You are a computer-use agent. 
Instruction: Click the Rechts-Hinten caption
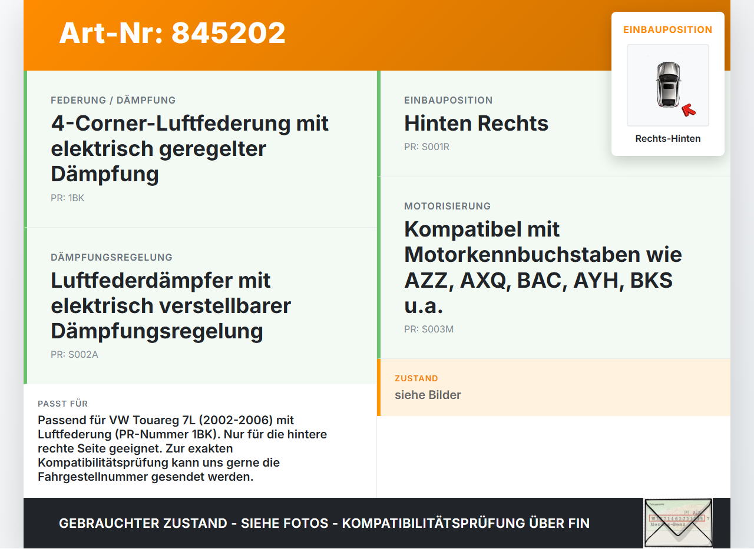click(x=668, y=139)
